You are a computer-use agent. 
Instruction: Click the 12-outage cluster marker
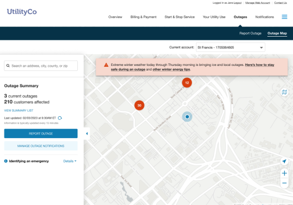pyautogui.click(x=187, y=82)
